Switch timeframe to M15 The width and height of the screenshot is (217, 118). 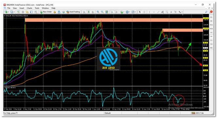click(211, 25)
